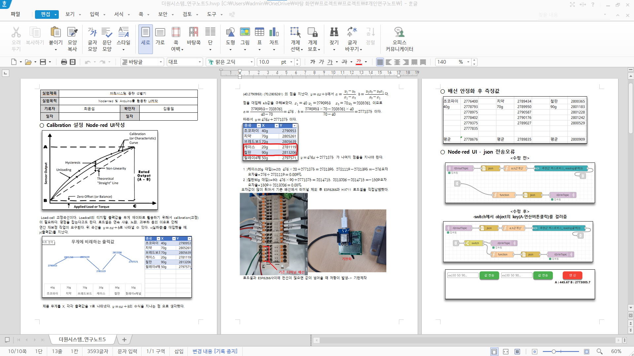The image size is (634, 356).
Task: Click the 파일 menu button
Action: click(x=16, y=14)
